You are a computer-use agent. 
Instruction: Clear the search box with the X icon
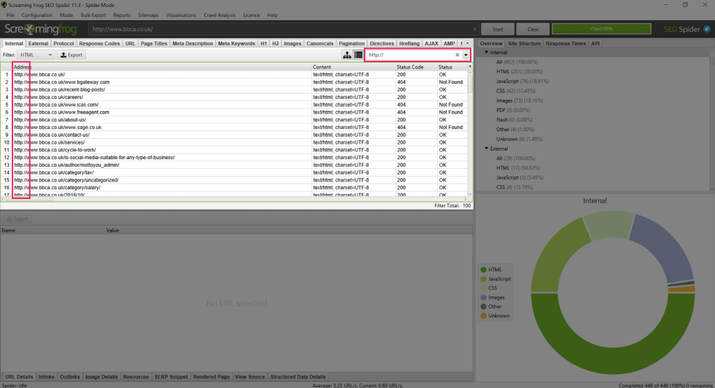(x=457, y=54)
